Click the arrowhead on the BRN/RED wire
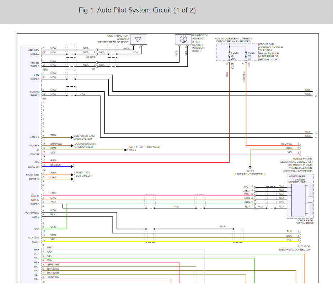This screenshot has height=291, width=333. [x=72, y=146]
